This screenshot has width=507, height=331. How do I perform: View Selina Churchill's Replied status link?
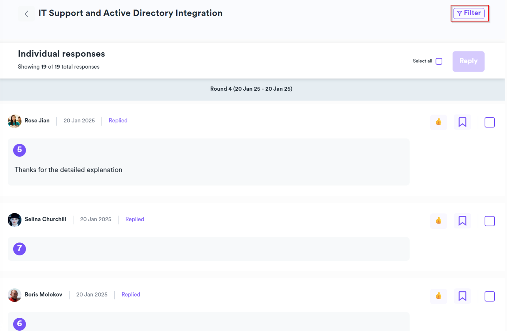point(135,219)
